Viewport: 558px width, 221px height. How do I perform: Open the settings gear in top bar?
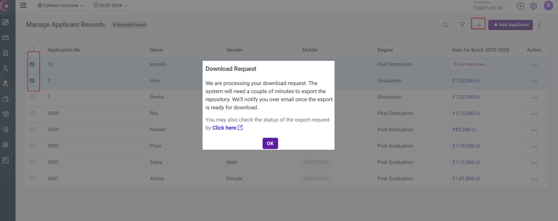tap(533, 6)
